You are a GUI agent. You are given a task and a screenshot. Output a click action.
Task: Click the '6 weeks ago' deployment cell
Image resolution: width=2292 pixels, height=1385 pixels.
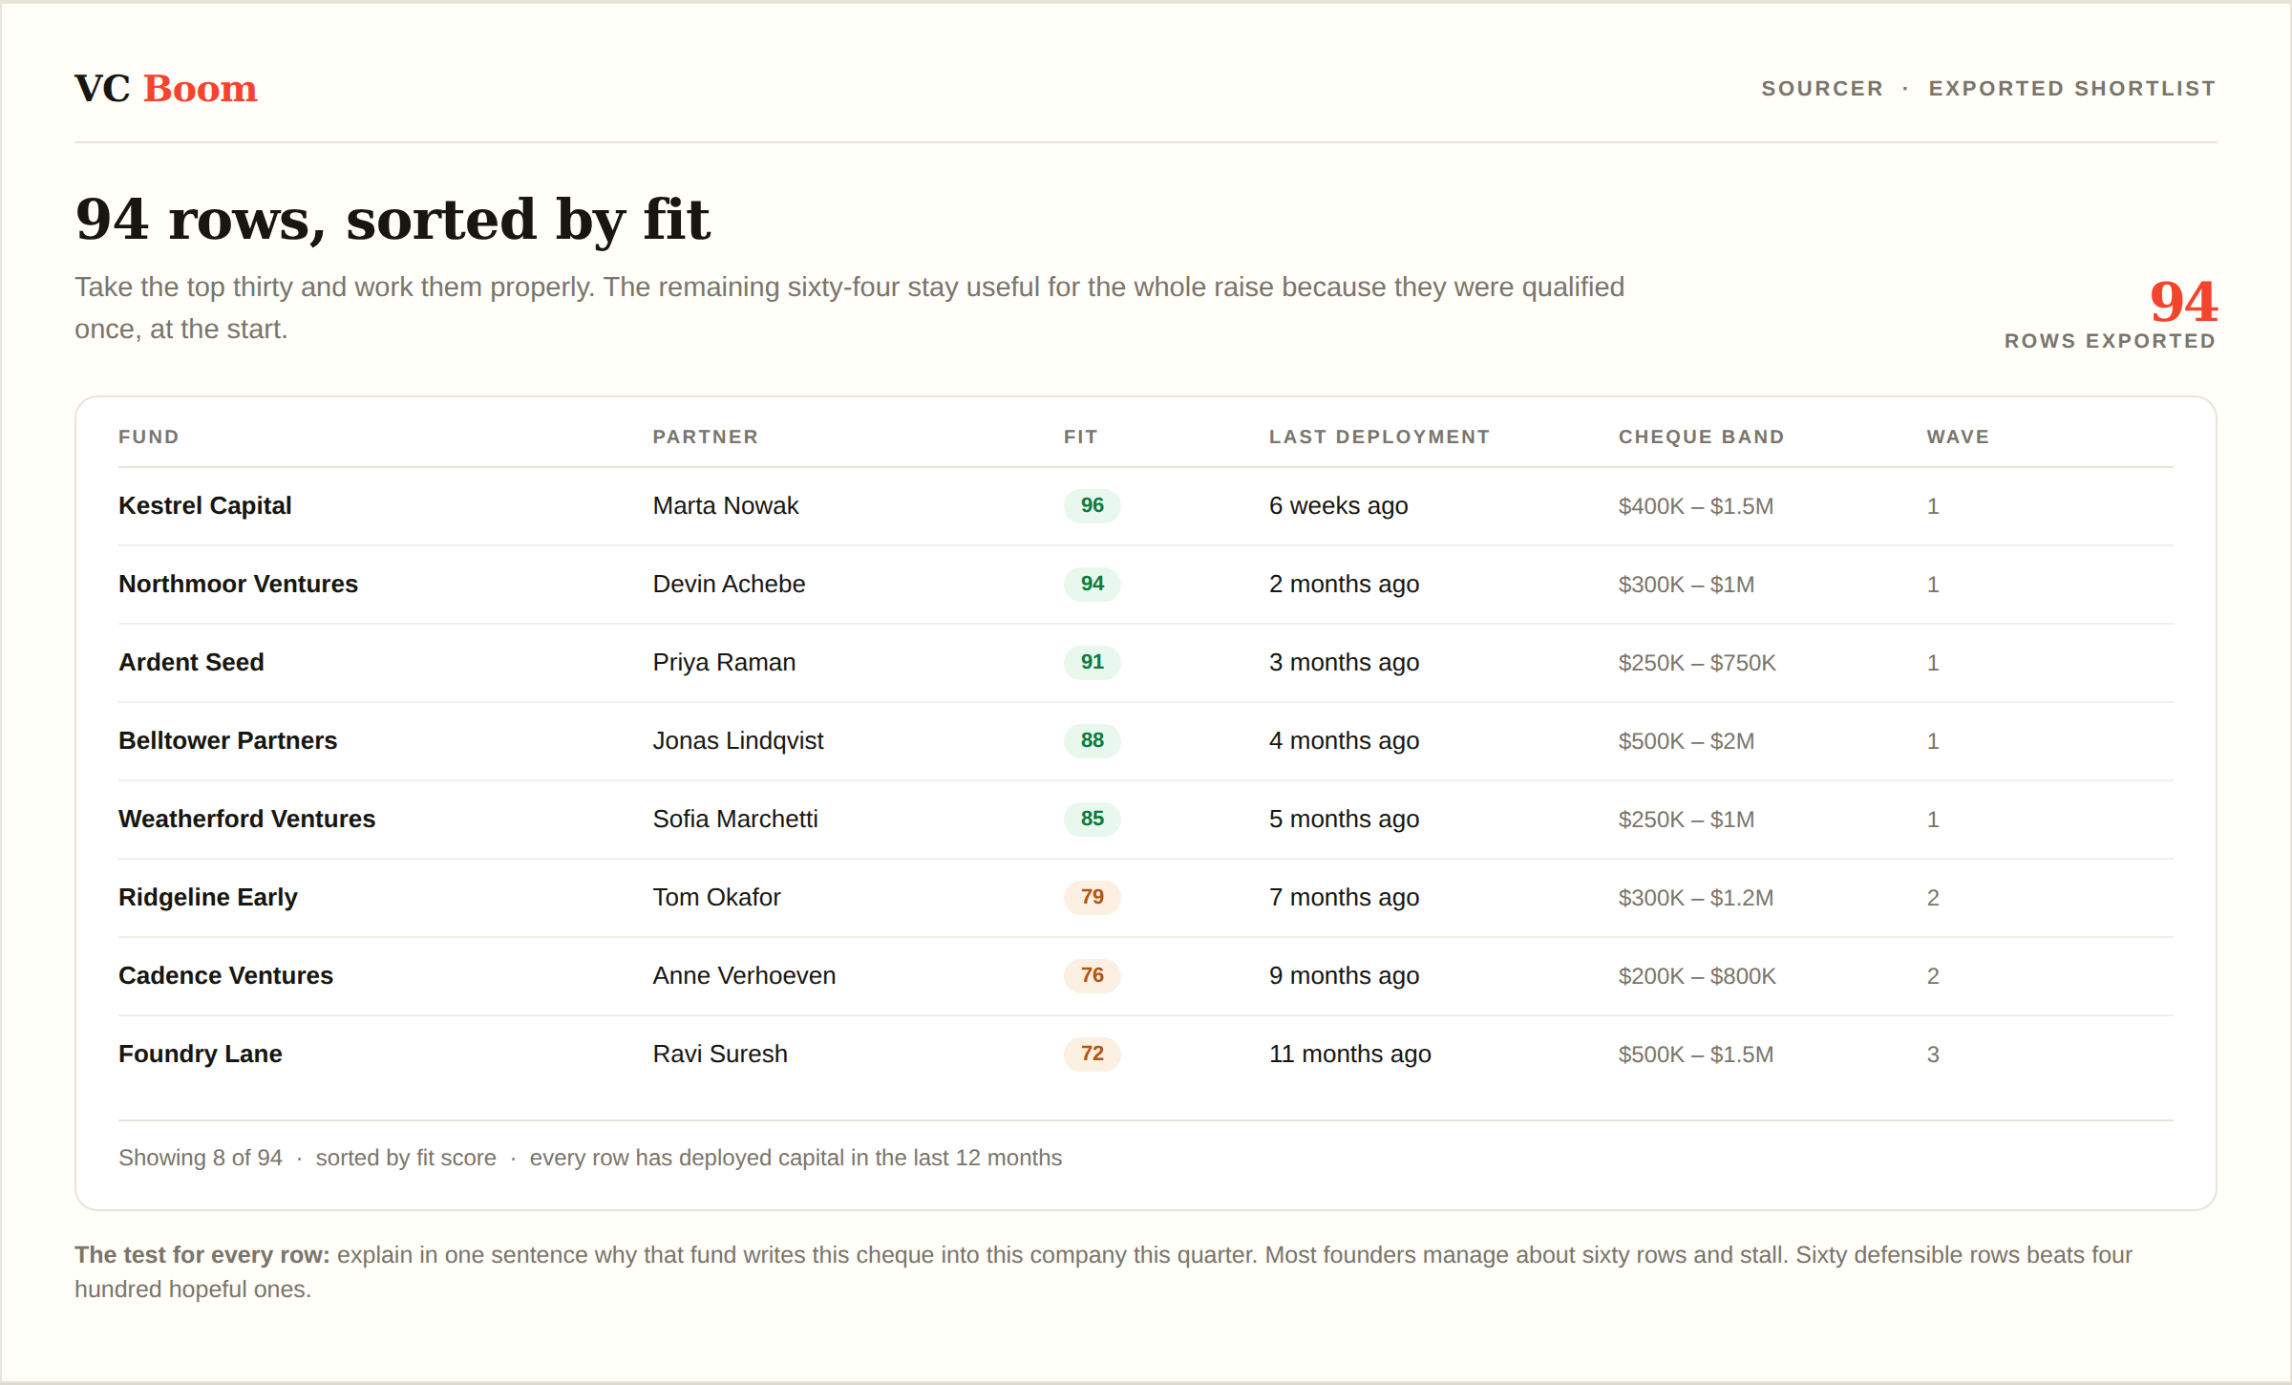coord(1338,505)
